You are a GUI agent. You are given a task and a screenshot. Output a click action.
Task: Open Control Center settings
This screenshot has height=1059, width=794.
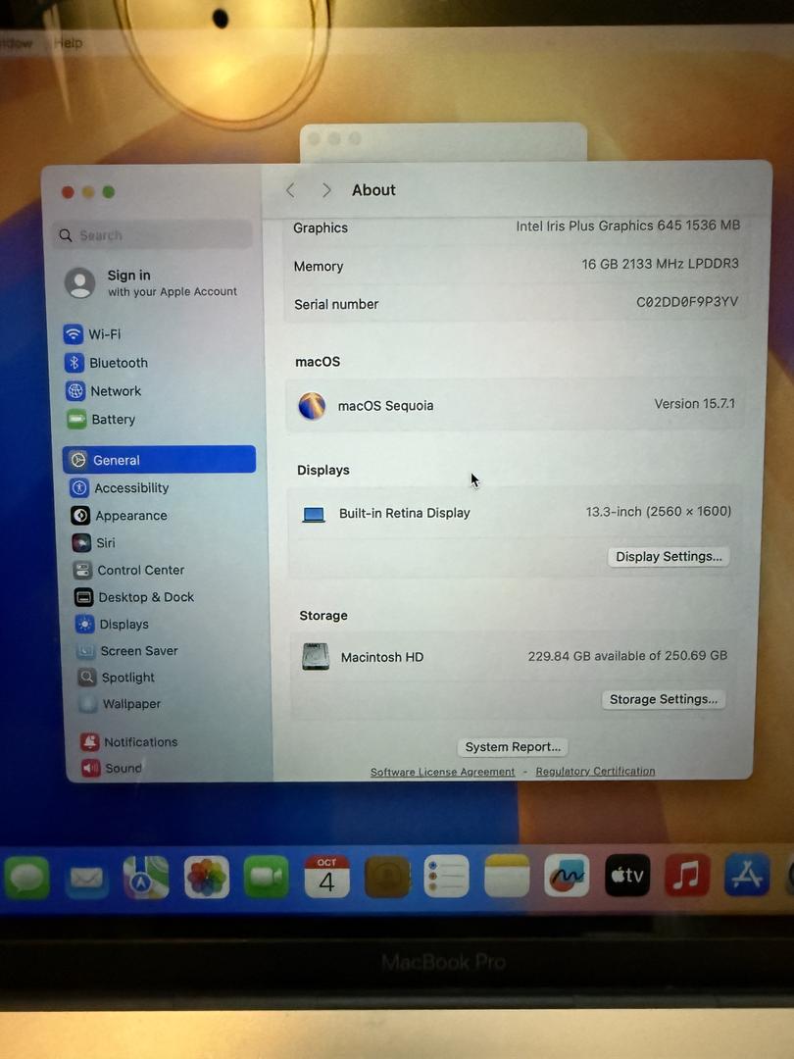point(129,570)
